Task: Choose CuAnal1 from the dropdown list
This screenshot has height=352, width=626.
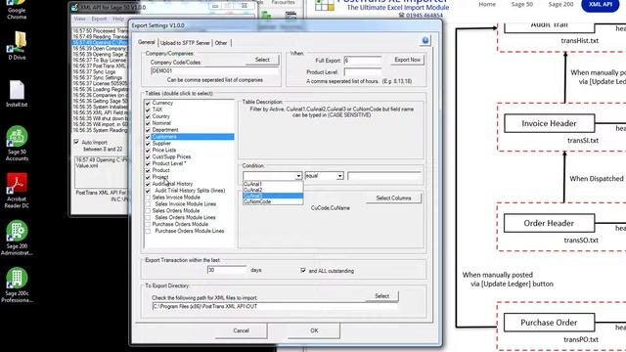Action: point(273,184)
